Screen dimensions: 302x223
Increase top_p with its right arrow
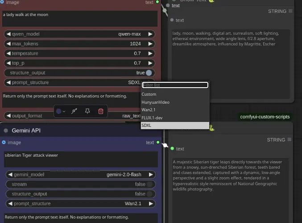pos(150,63)
